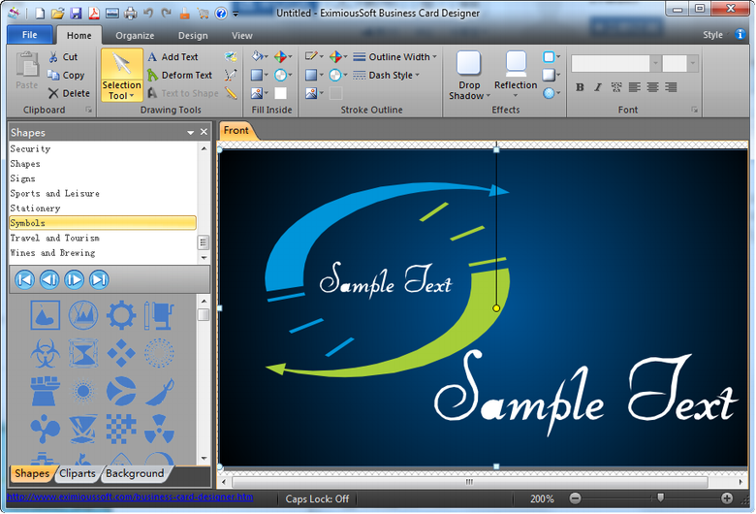Insert the gear shape from Symbols
Image resolution: width=756 pixels, height=514 pixels.
point(120,314)
